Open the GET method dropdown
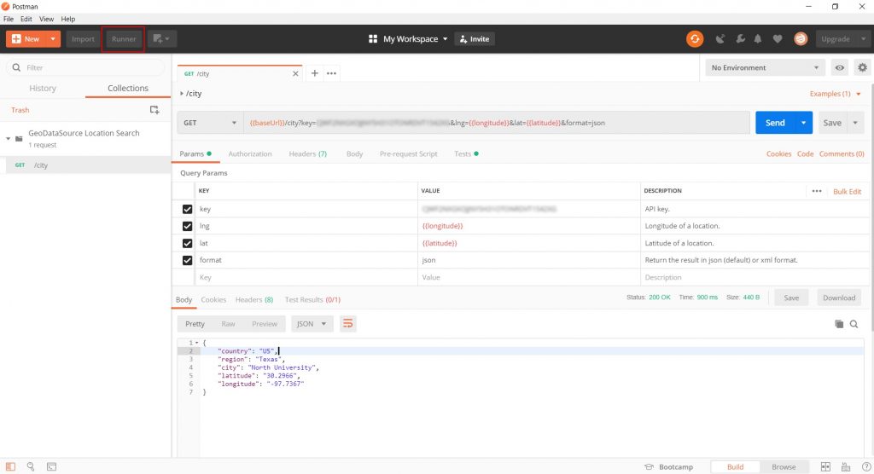This screenshot has height=474, width=874. (x=210, y=123)
